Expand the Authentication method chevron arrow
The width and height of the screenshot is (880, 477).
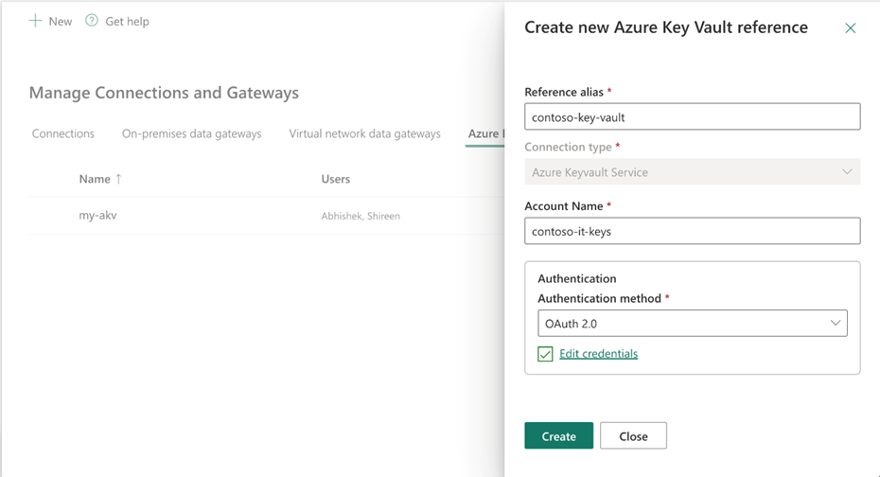click(836, 324)
